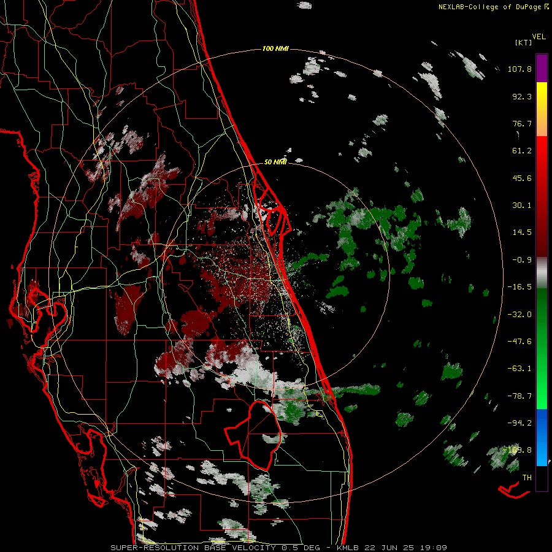Click the 92.3 velocity scale value
The image size is (552, 552).
tap(522, 96)
